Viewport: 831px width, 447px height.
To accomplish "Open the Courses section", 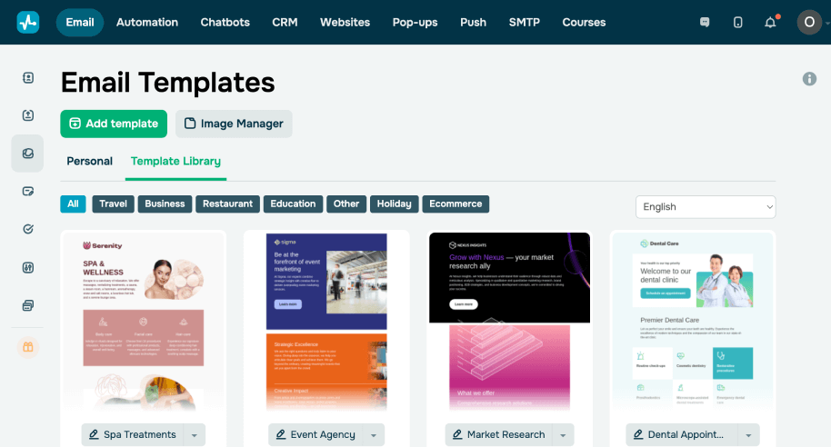I will 584,22.
